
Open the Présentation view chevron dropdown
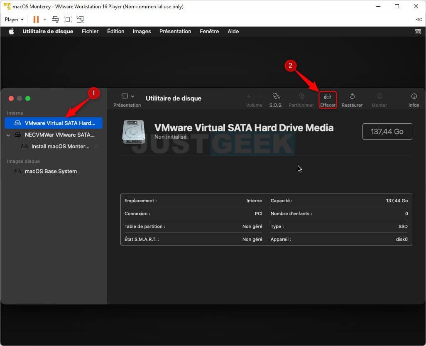click(132, 96)
